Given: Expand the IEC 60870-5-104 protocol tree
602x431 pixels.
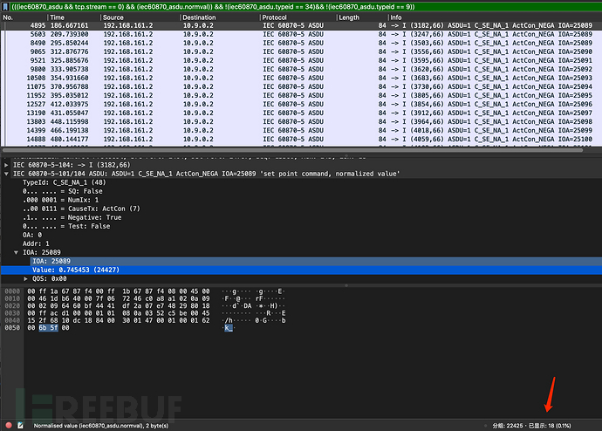Looking at the screenshot, I should click(8, 164).
